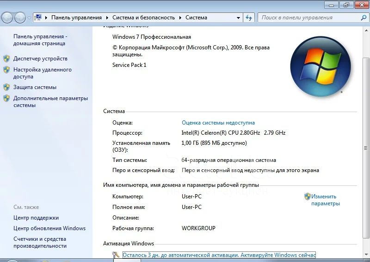
Task: Select the Система breadcrumb
Action: pyautogui.click(x=196, y=18)
